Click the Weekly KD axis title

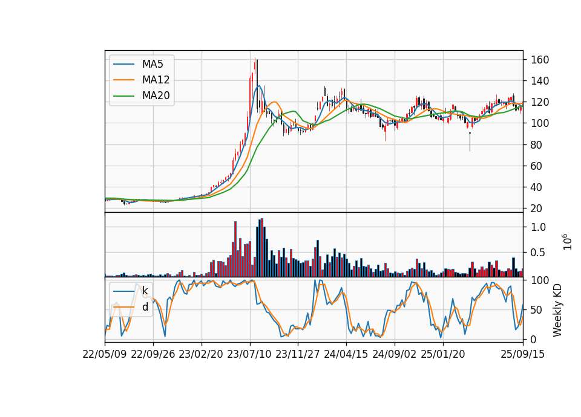[x=557, y=310]
